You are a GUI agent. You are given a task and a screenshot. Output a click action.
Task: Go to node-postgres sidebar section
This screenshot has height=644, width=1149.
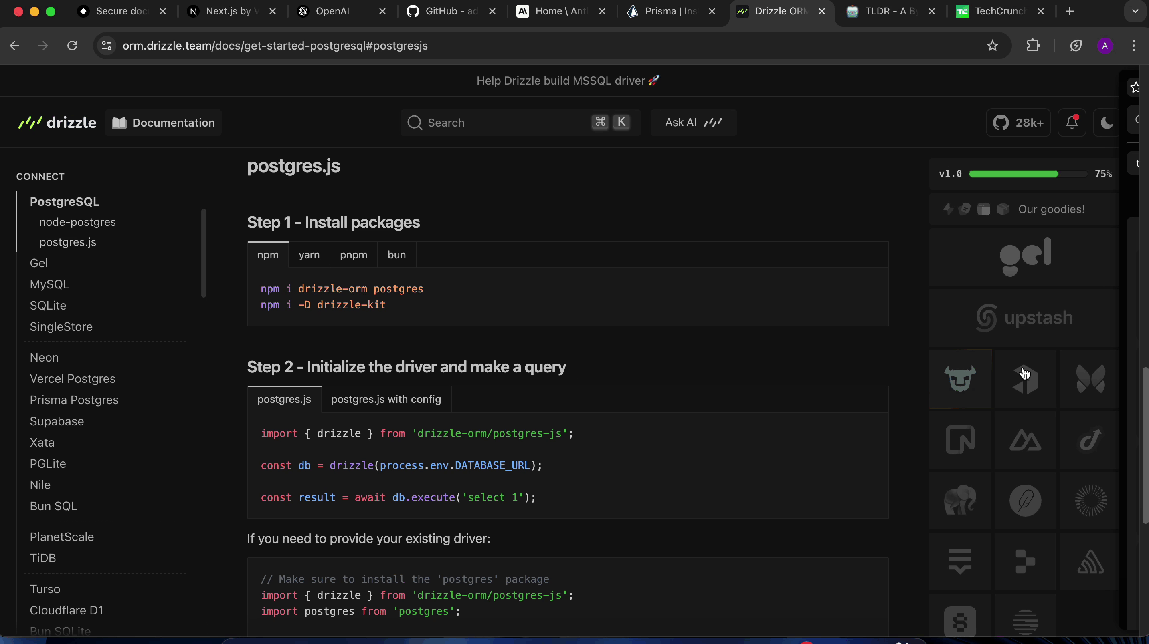coord(78,222)
